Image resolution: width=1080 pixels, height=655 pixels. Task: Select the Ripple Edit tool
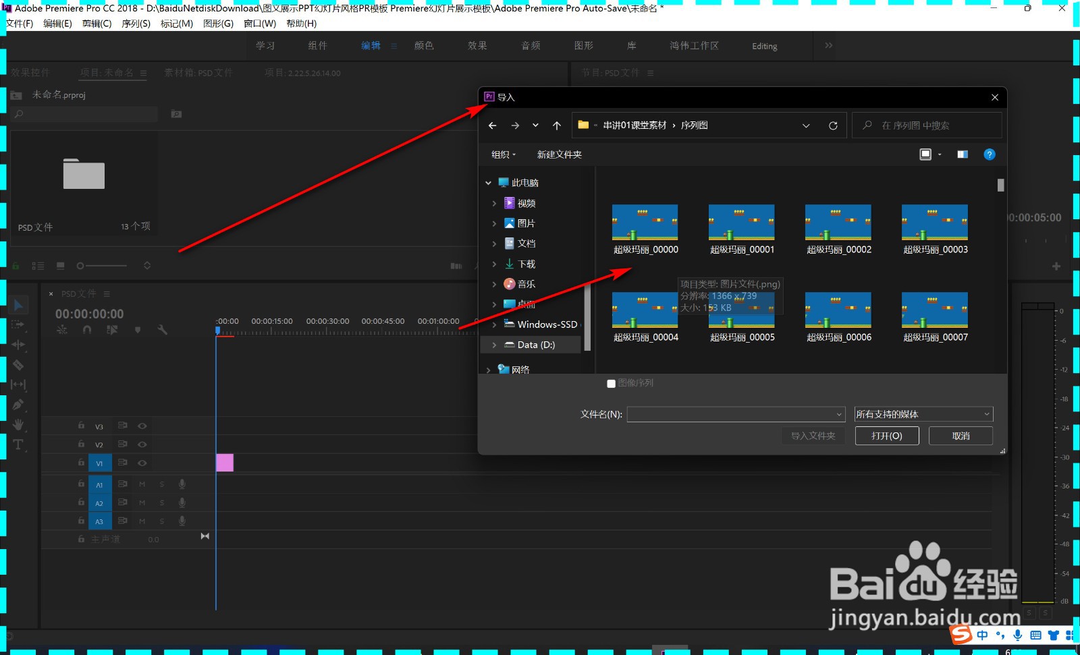pos(18,345)
